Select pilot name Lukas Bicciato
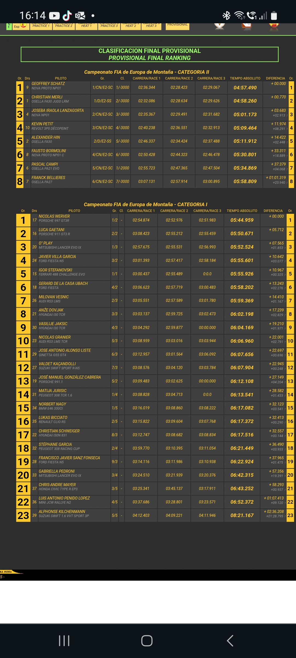Viewport: 296px width, 658px height. pyautogui.click(x=53, y=418)
